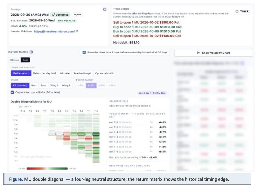Image resolution: width=257 pixels, height=188 pixels.
Task: Select Wing 1 option
Action: point(54,85)
